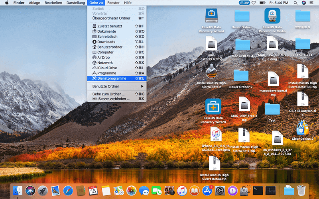Open the Calendar icon in Dock
319x199 pixels.
[93, 191]
